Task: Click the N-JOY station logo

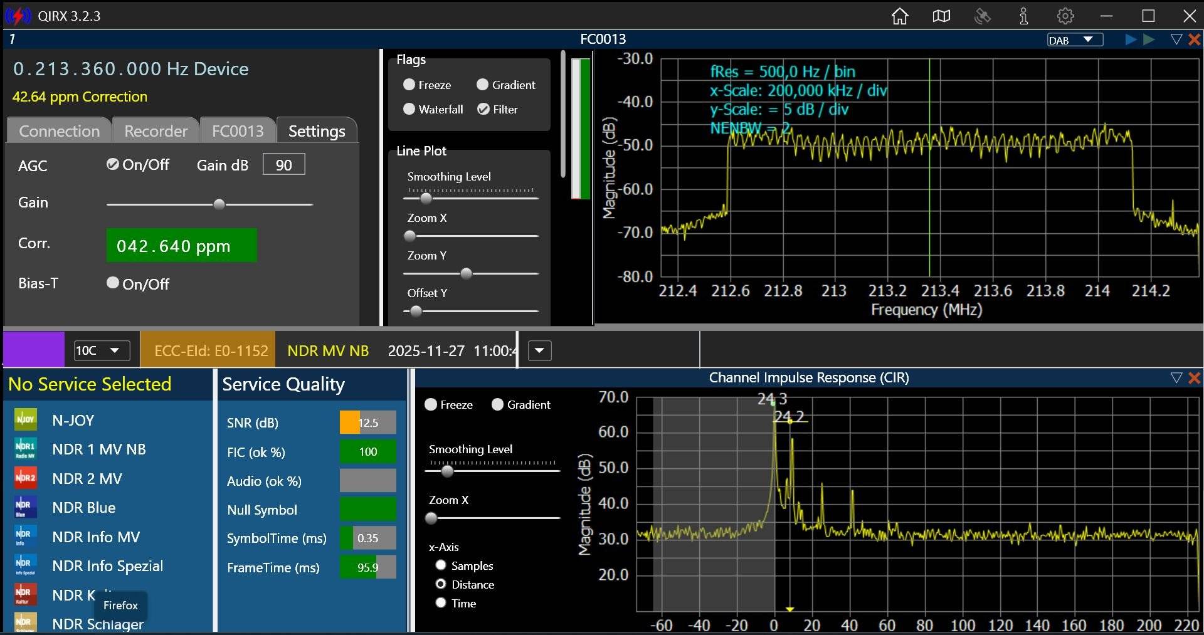Action: [26, 420]
